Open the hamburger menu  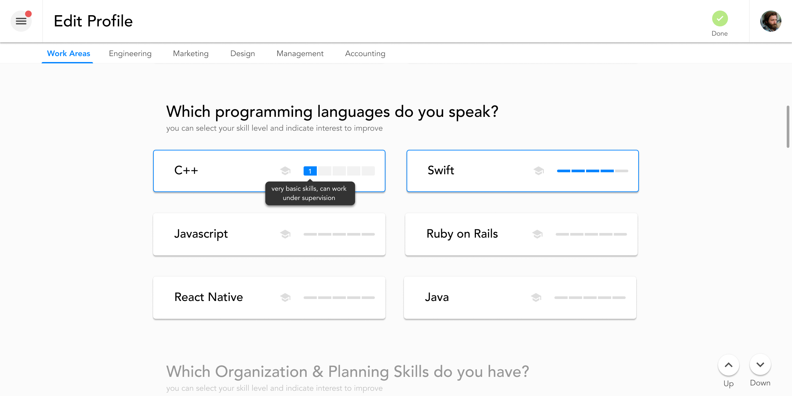(x=21, y=21)
